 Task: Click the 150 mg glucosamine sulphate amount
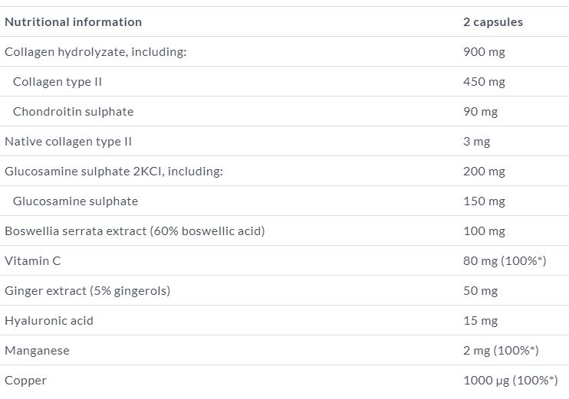coord(484,201)
